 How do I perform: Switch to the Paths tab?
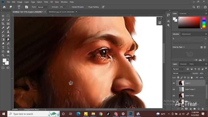(191, 64)
